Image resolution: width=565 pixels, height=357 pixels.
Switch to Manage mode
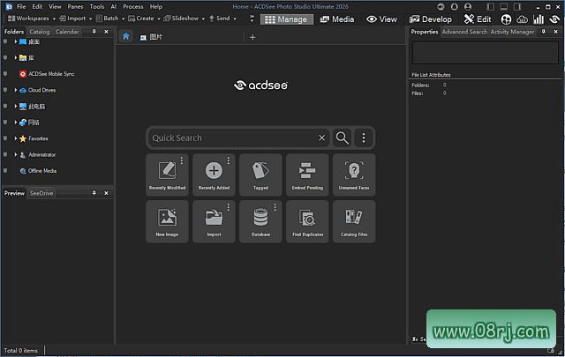coord(286,19)
